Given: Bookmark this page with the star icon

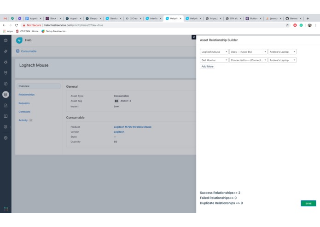Looking at the screenshot, I should click(287, 25).
